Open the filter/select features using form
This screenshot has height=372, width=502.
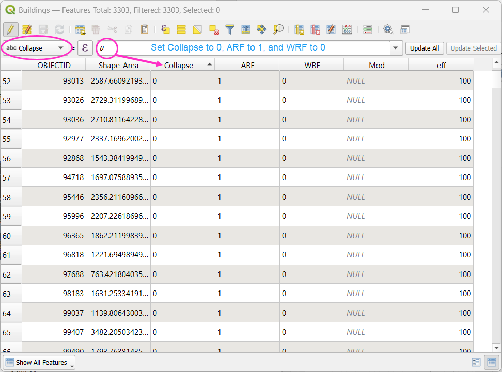coord(230,29)
